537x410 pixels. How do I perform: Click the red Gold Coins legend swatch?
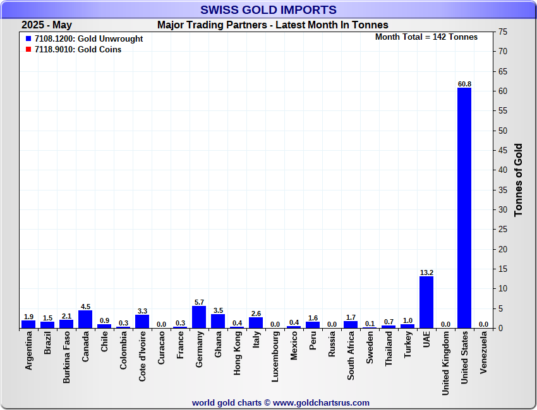coord(28,50)
